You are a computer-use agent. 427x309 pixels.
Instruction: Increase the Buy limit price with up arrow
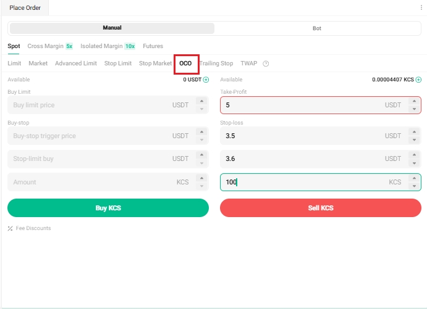(201, 101)
